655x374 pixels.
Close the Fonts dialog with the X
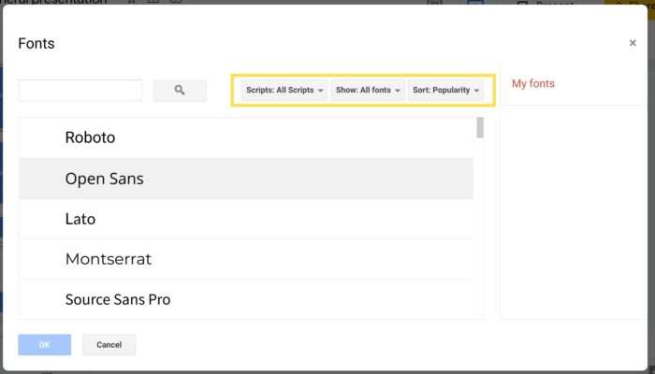[x=633, y=43]
